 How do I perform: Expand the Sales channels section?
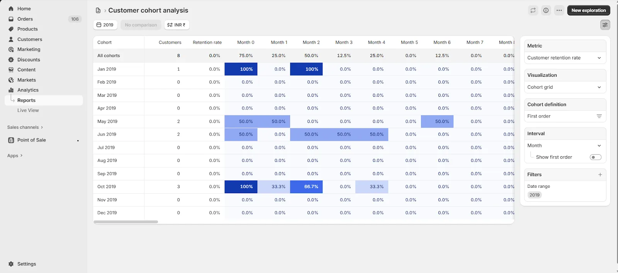coord(25,127)
